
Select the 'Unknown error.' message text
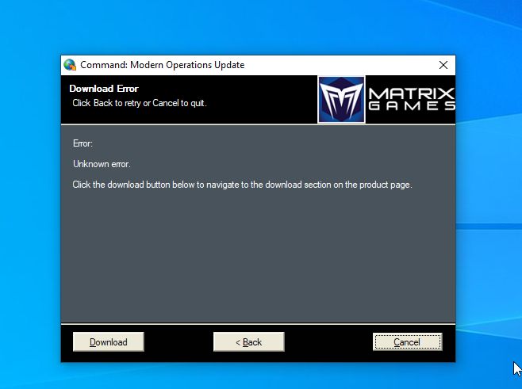click(x=102, y=164)
